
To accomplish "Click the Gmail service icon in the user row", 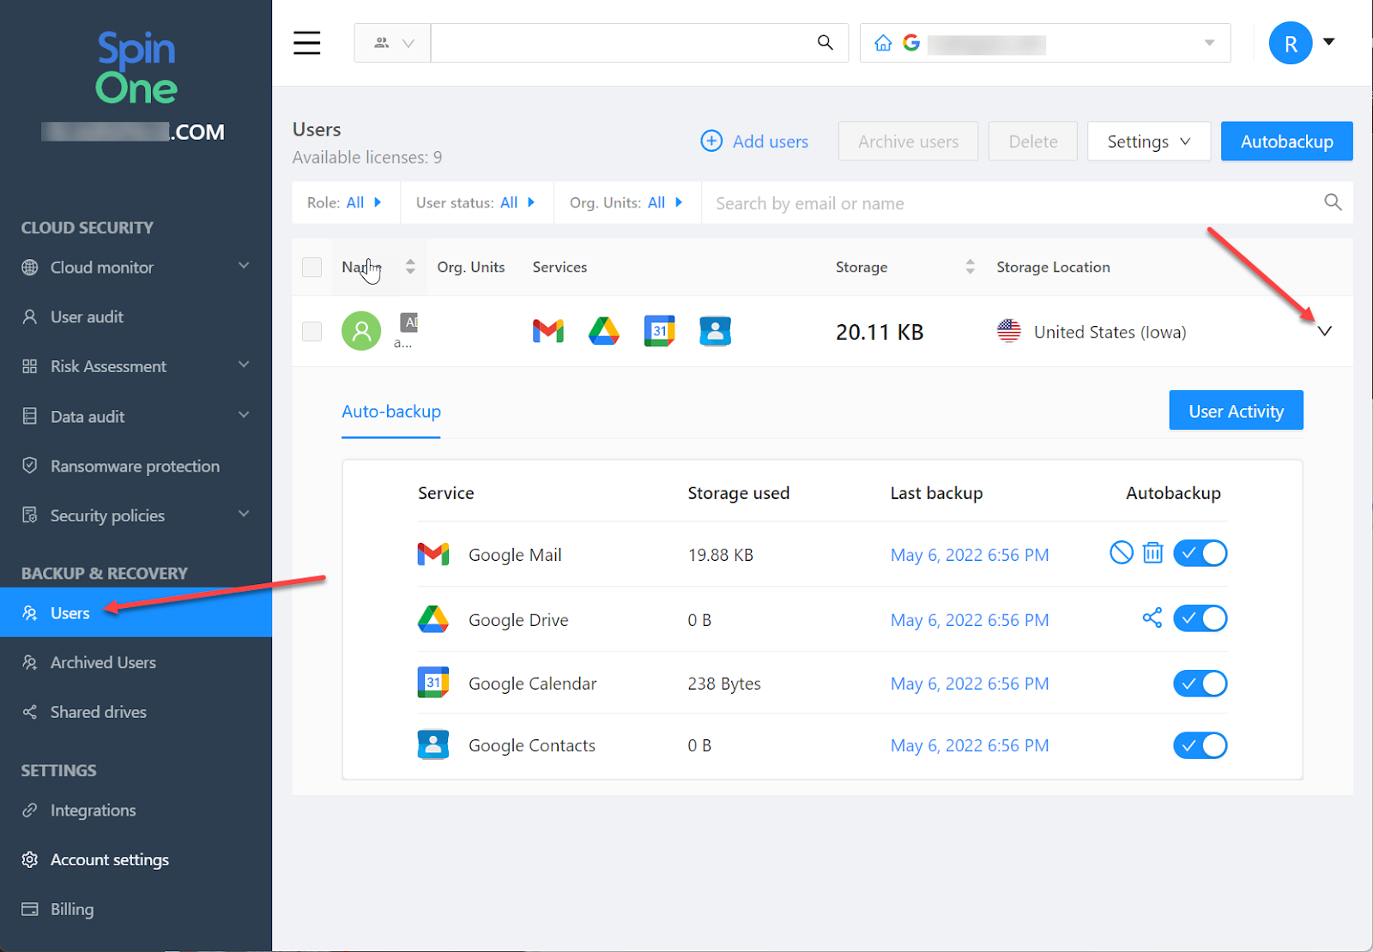I will pyautogui.click(x=547, y=331).
